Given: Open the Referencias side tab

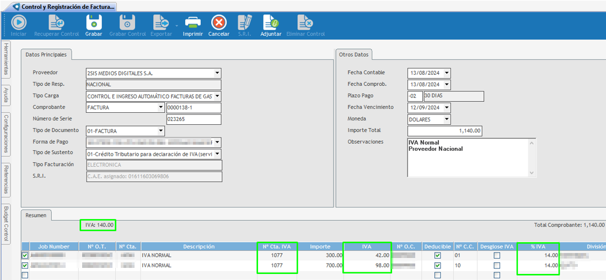Looking at the screenshot, I should 6,180.
